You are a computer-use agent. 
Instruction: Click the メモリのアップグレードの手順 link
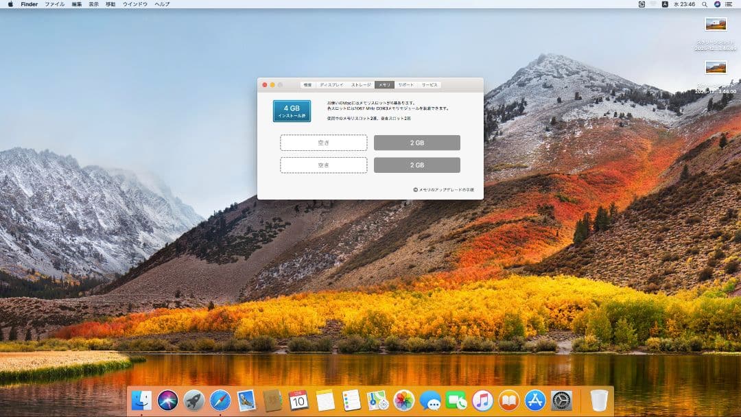tap(446, 190)
